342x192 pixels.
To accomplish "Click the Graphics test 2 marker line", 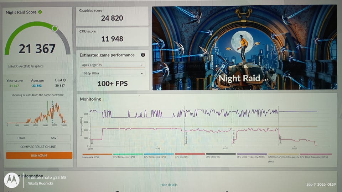I will 233,126.
